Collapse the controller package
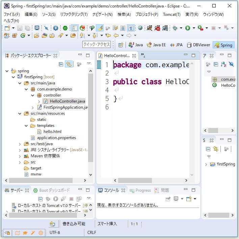239x239 pixels. (33, 96)
